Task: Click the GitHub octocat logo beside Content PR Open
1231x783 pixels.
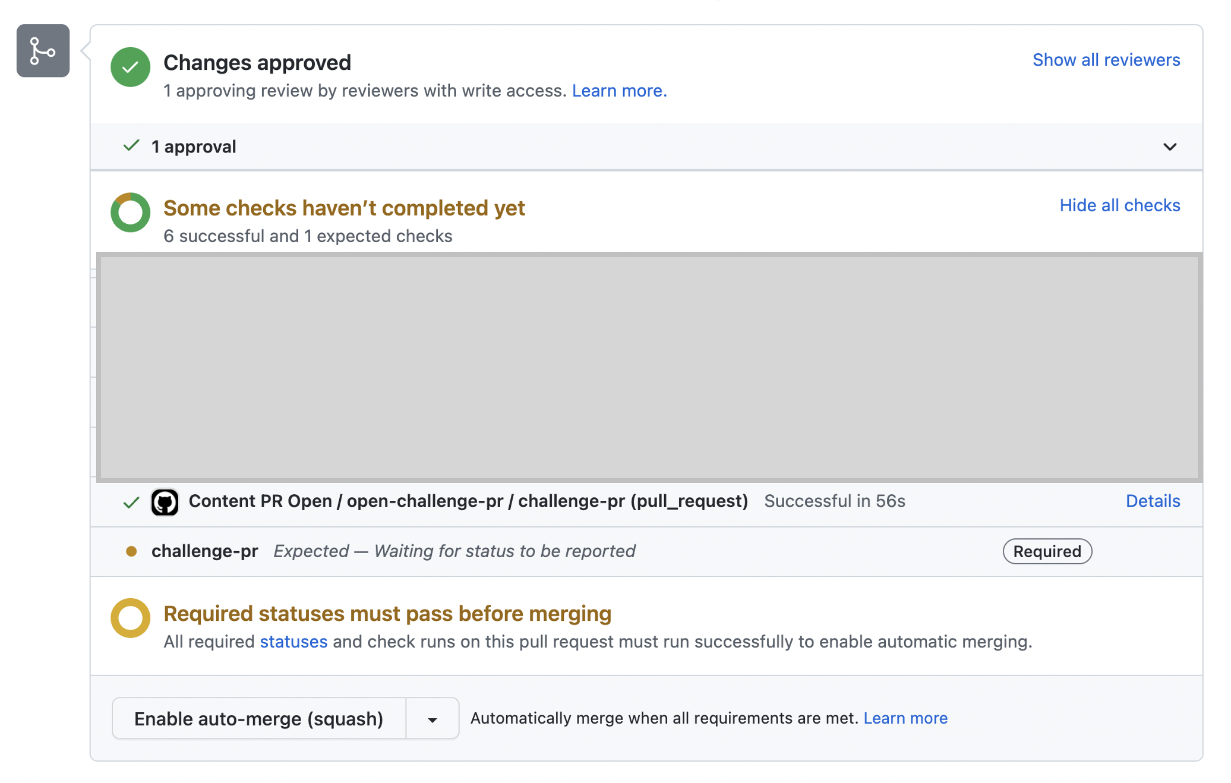Action: point(165,502)
